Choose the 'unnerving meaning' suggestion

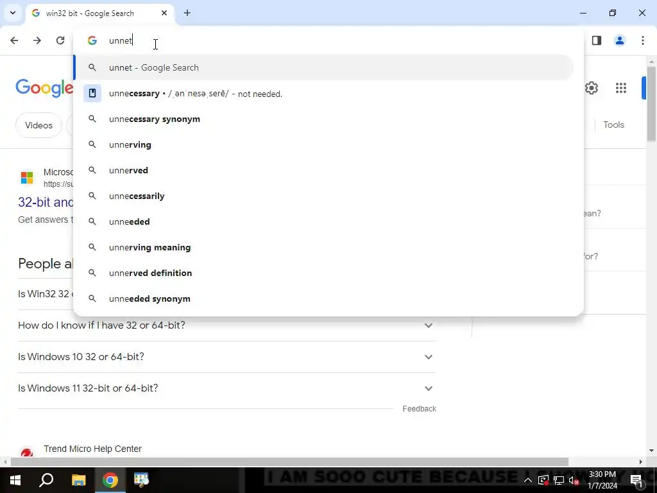pos(324,247)
